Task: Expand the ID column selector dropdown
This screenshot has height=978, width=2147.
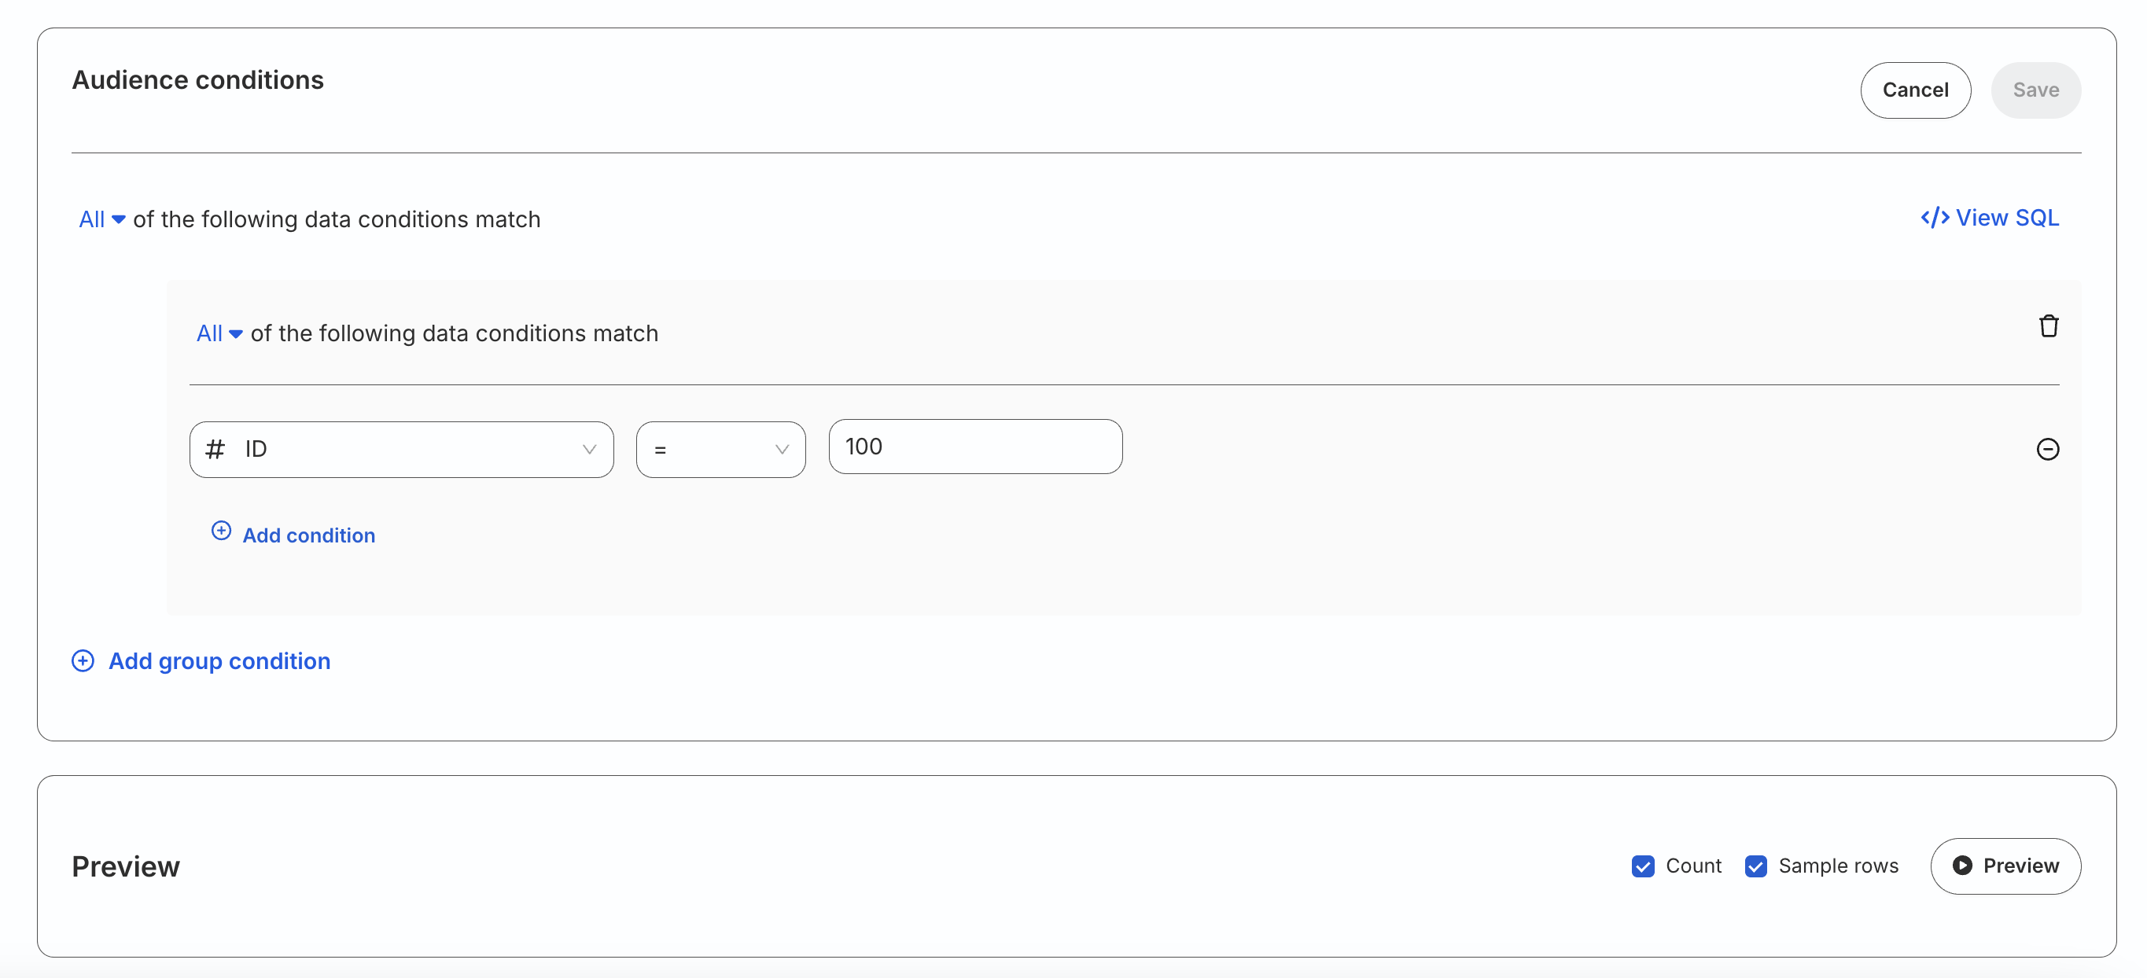Action: click(401, 449)
